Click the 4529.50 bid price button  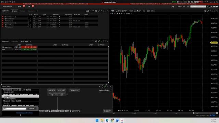[52, 90]
